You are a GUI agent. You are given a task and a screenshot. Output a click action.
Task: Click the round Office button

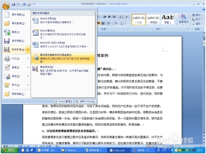(6, 6)
